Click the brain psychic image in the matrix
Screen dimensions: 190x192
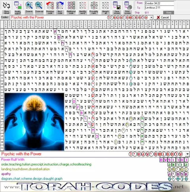point(34,122)
